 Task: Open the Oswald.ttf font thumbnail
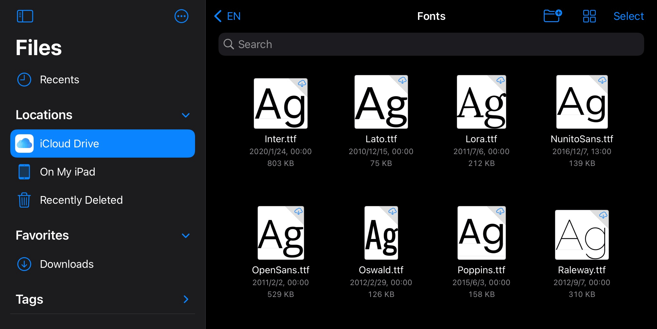381,233
